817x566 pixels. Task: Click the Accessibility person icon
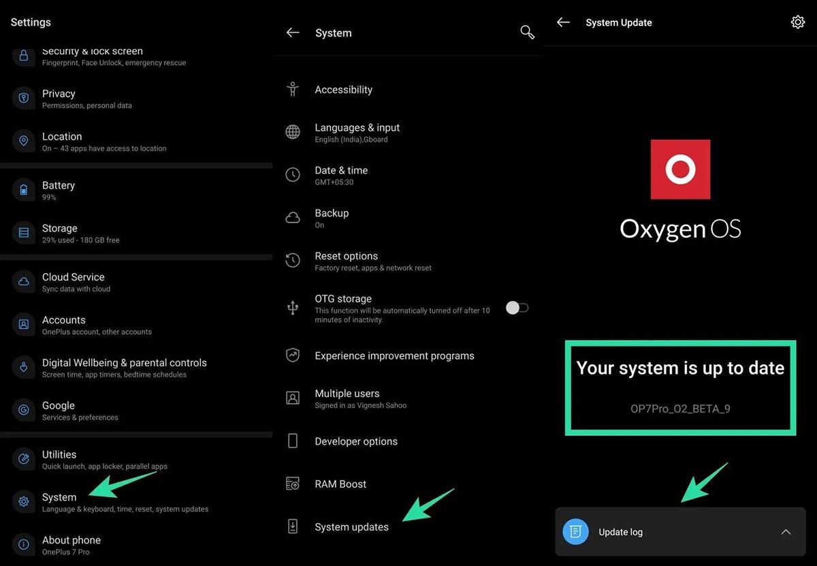293,90
